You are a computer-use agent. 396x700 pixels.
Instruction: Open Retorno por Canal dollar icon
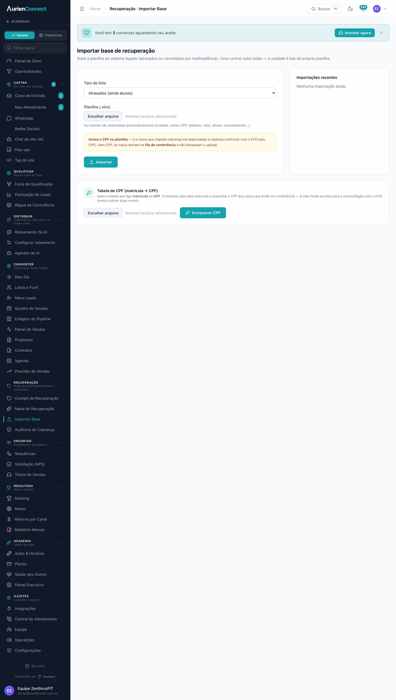[9, 519]
